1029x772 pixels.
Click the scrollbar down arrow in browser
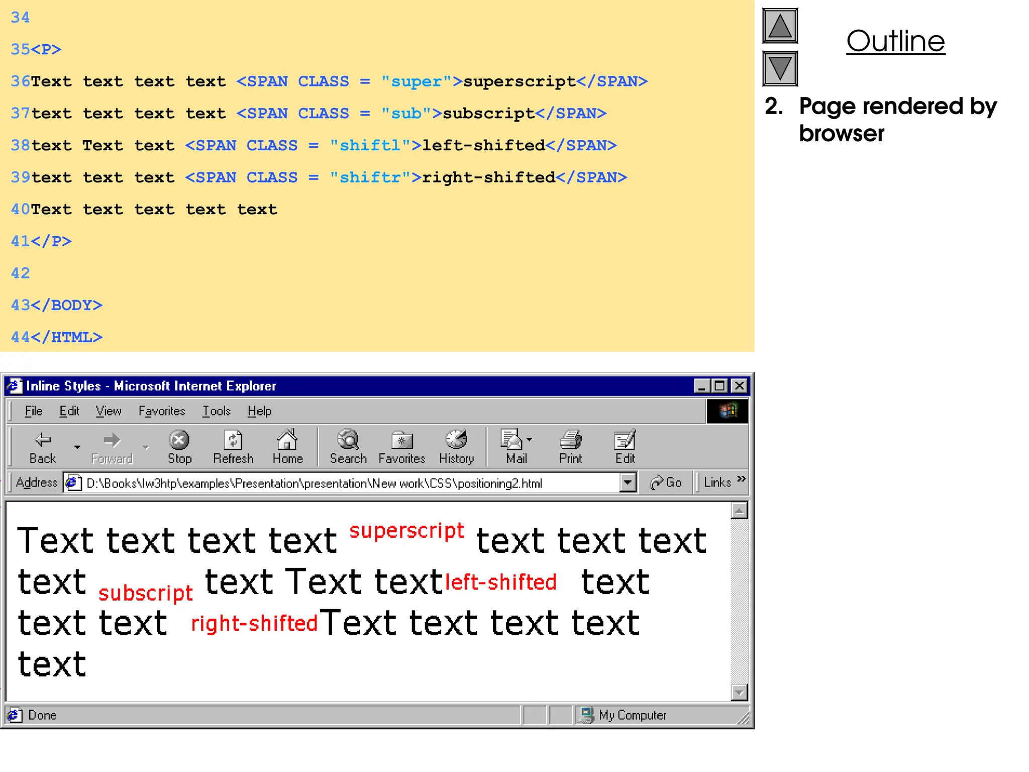click(739, 692)
